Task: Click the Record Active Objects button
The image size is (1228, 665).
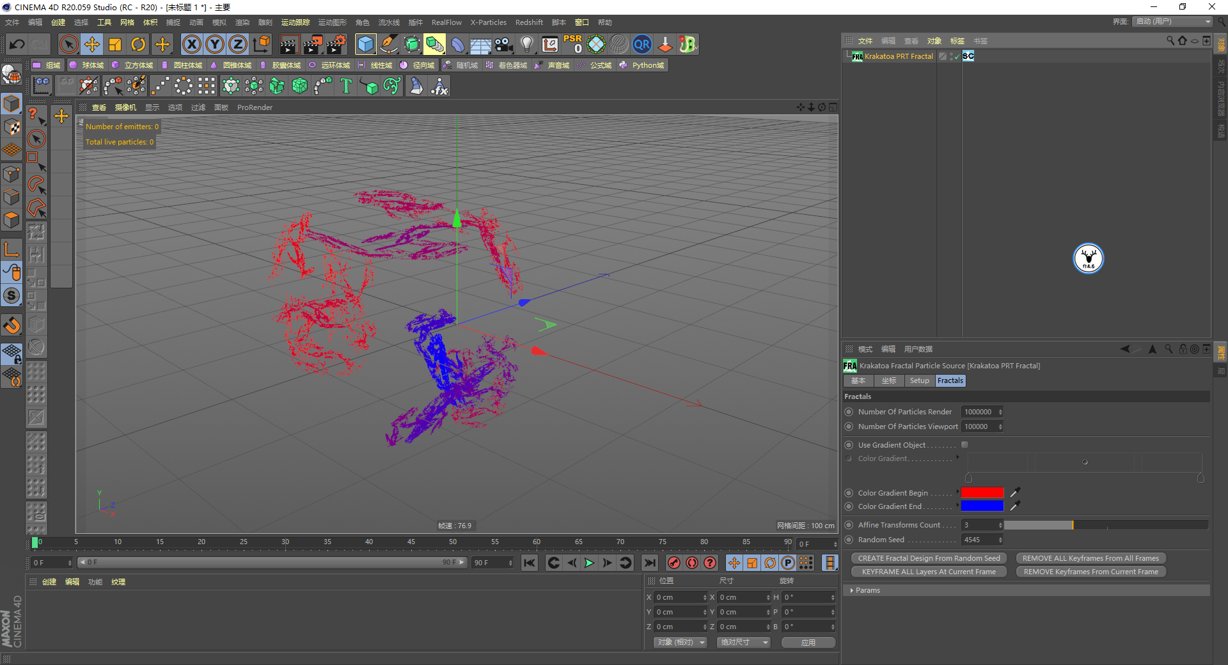Action: (x=673, y=563)
